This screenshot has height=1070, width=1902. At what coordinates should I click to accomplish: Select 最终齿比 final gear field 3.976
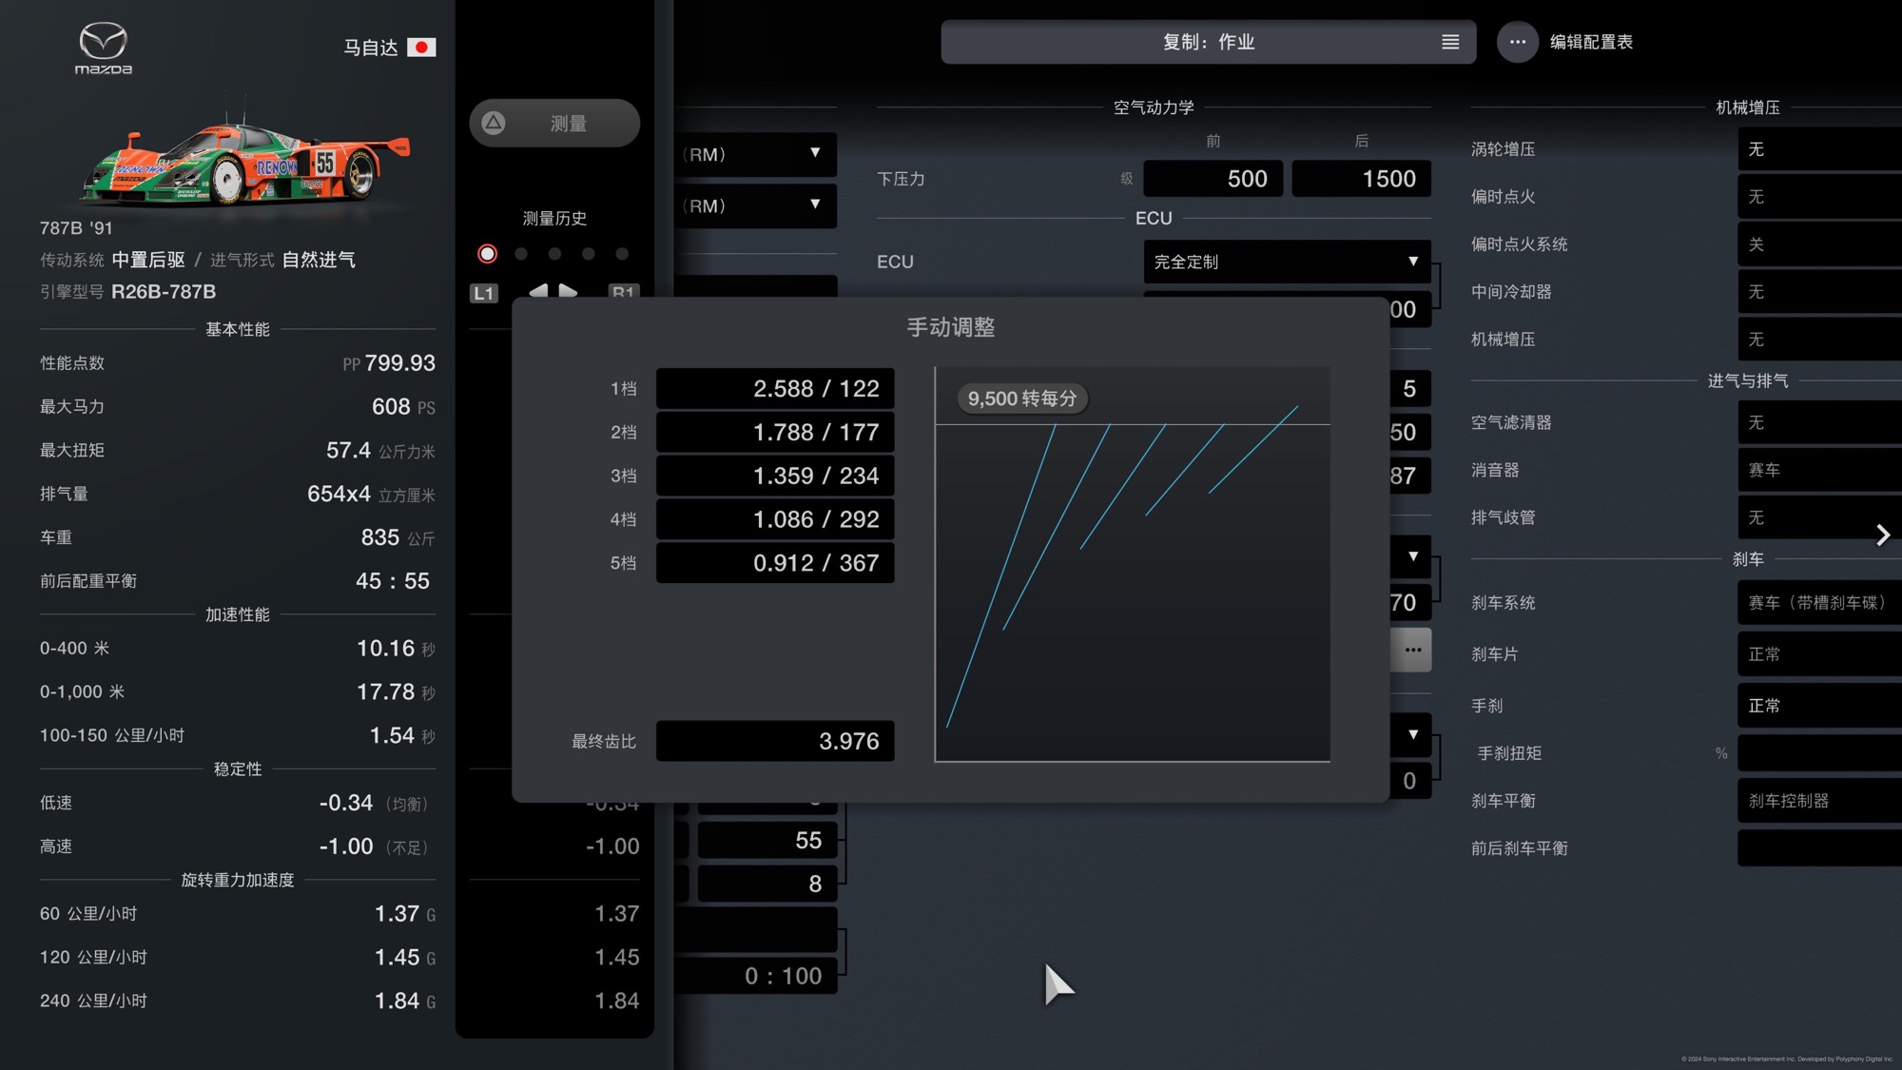tap(775, 741)
